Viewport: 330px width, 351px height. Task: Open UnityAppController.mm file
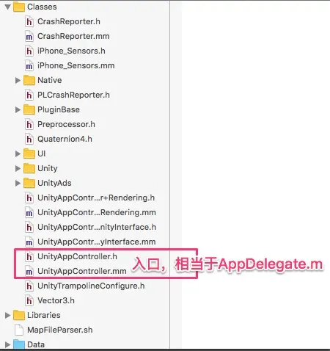82,271
